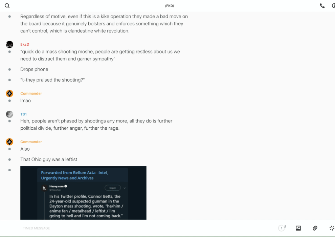Screen dimensions: 335x237
Task: Start a call with the phone icon
Action: click(x=322, y=6)
